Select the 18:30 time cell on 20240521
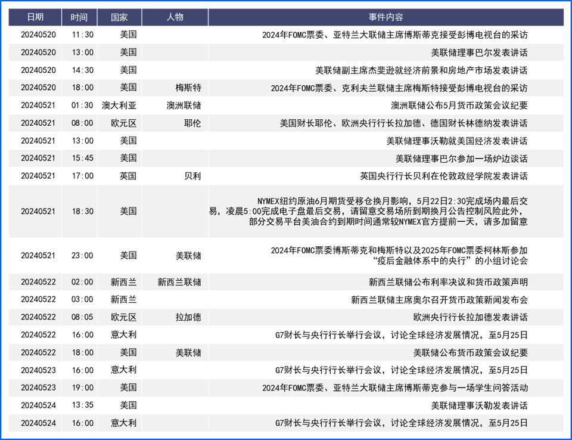This screenshot has height=440, width=572. click(x=82, y=212)
